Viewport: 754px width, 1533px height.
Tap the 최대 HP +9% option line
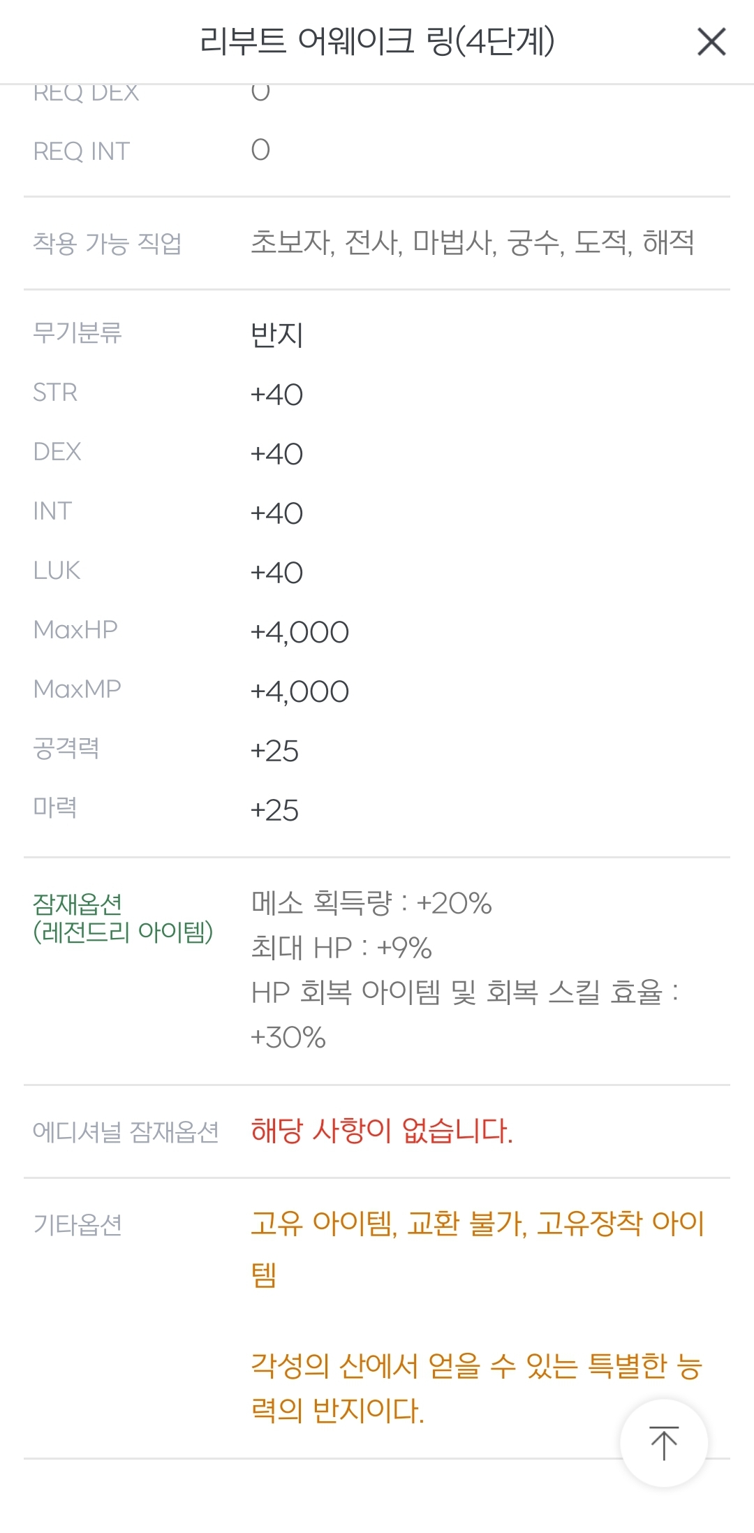click(341, 948)
